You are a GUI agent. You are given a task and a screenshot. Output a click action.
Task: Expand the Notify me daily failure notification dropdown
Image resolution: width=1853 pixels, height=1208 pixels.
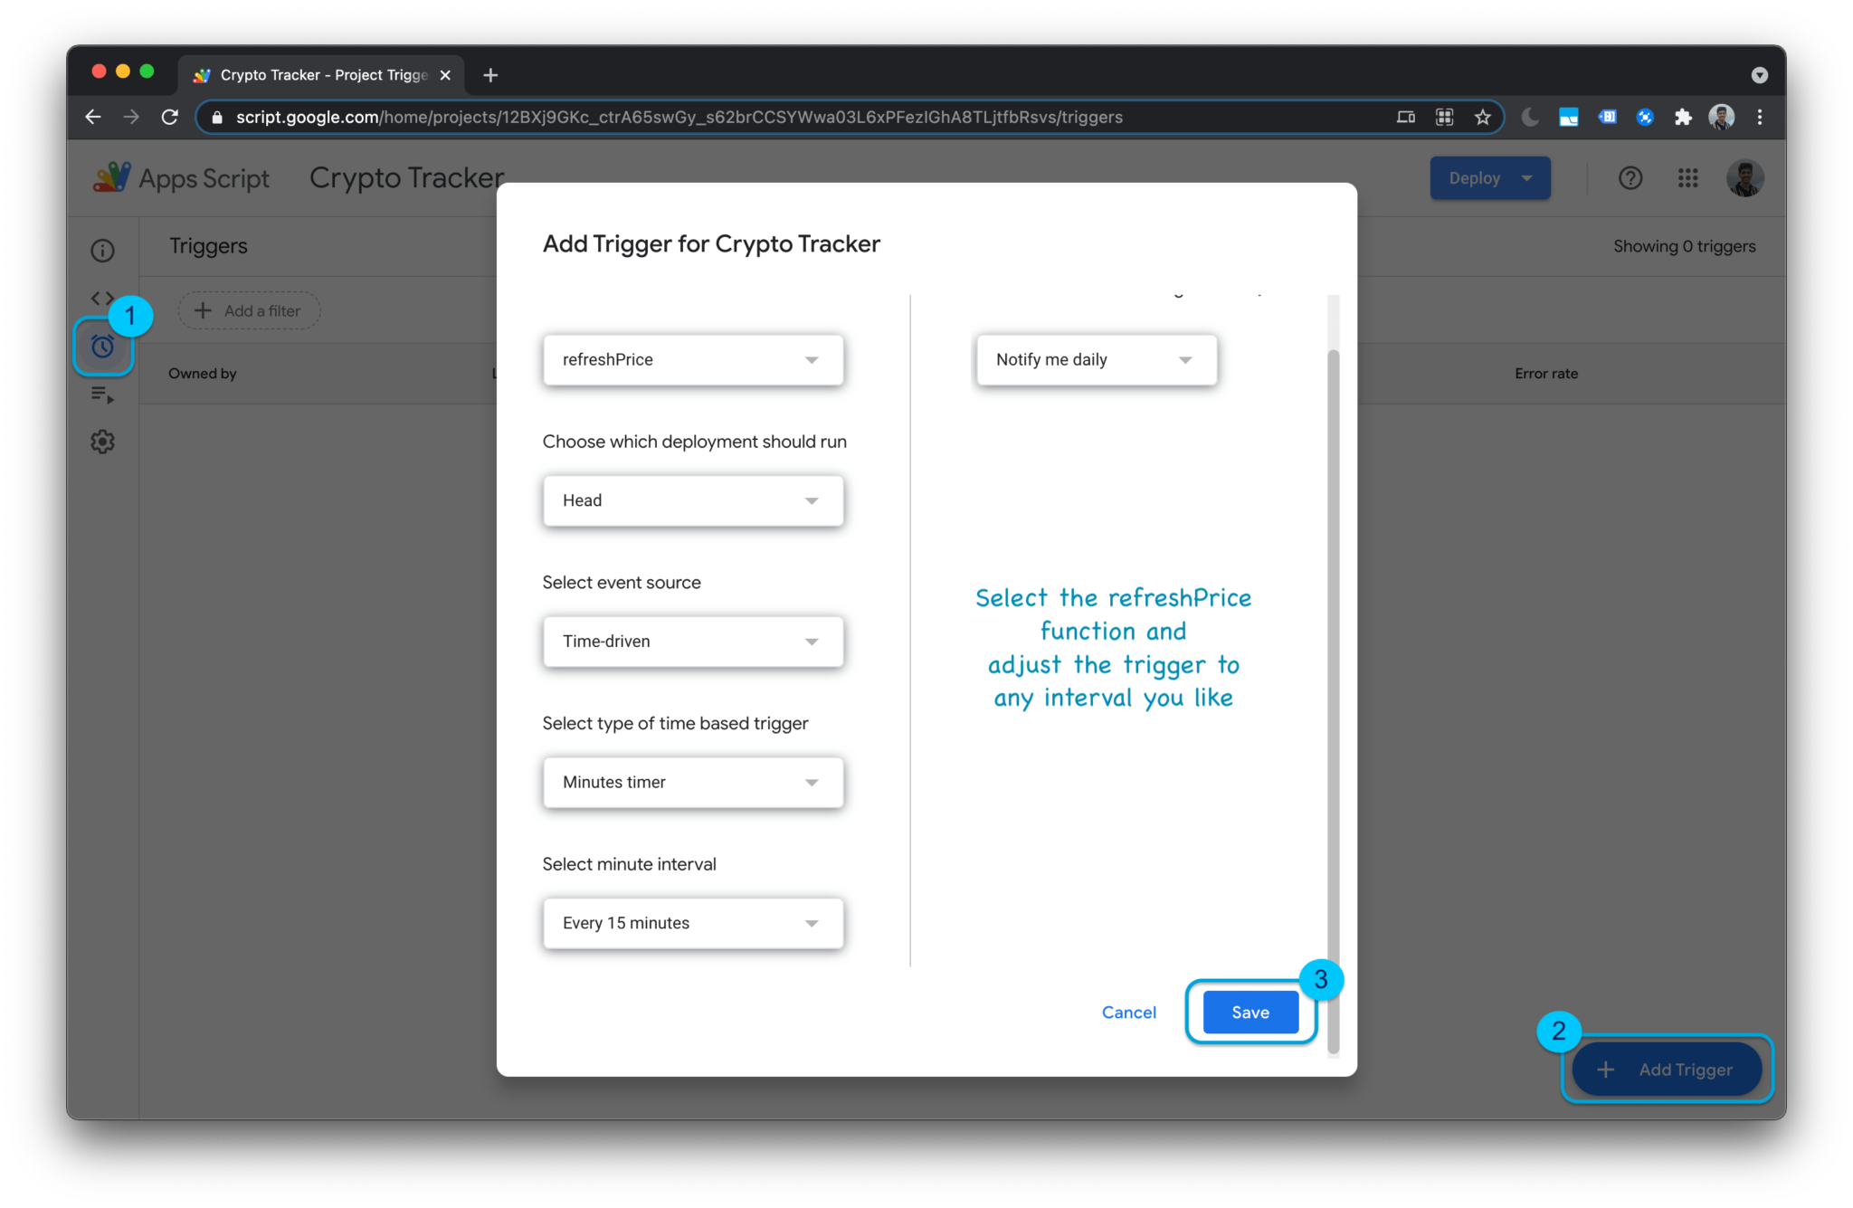click(1096, 359)
